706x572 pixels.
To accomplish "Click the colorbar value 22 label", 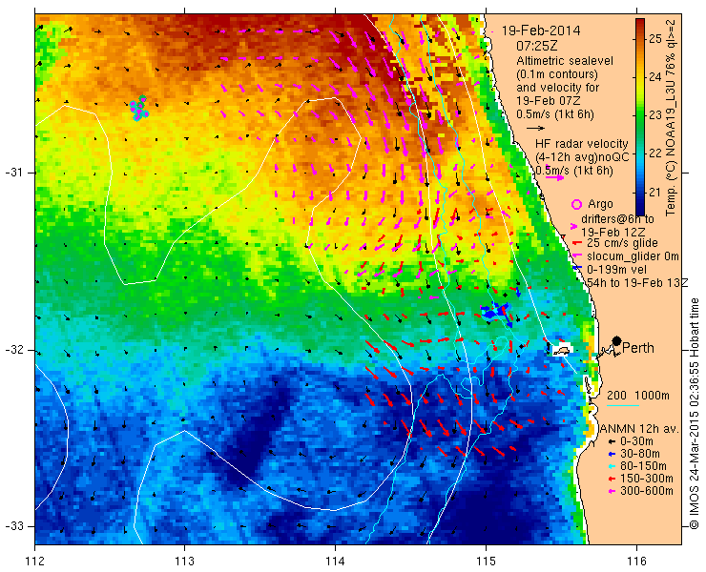I will 655,153.
